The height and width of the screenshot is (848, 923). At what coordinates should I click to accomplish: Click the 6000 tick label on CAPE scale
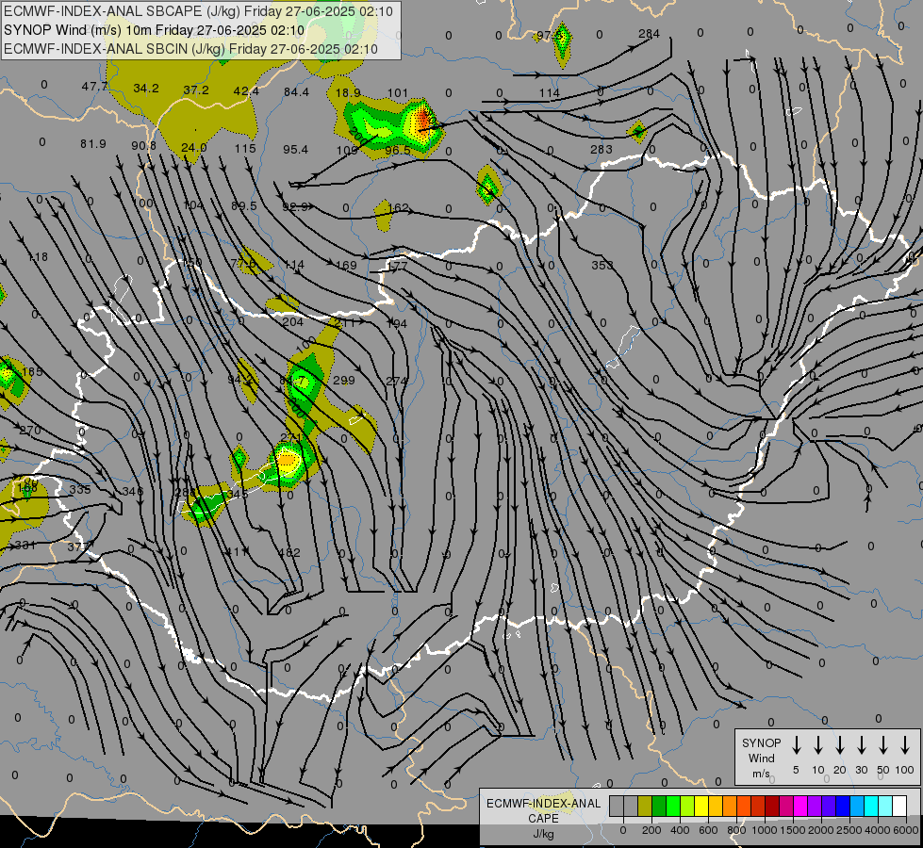point(906,830)
